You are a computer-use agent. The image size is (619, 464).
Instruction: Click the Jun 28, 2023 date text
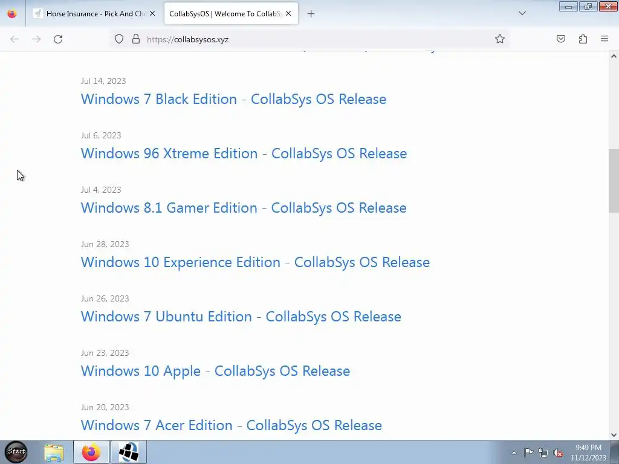pyautogui.click(x=105, y=244)
